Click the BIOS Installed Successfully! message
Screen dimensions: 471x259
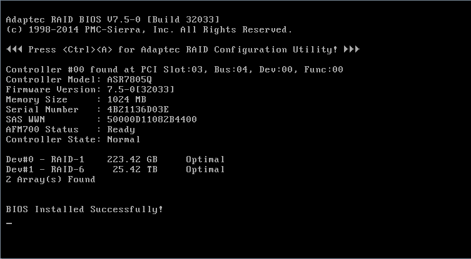84,209
